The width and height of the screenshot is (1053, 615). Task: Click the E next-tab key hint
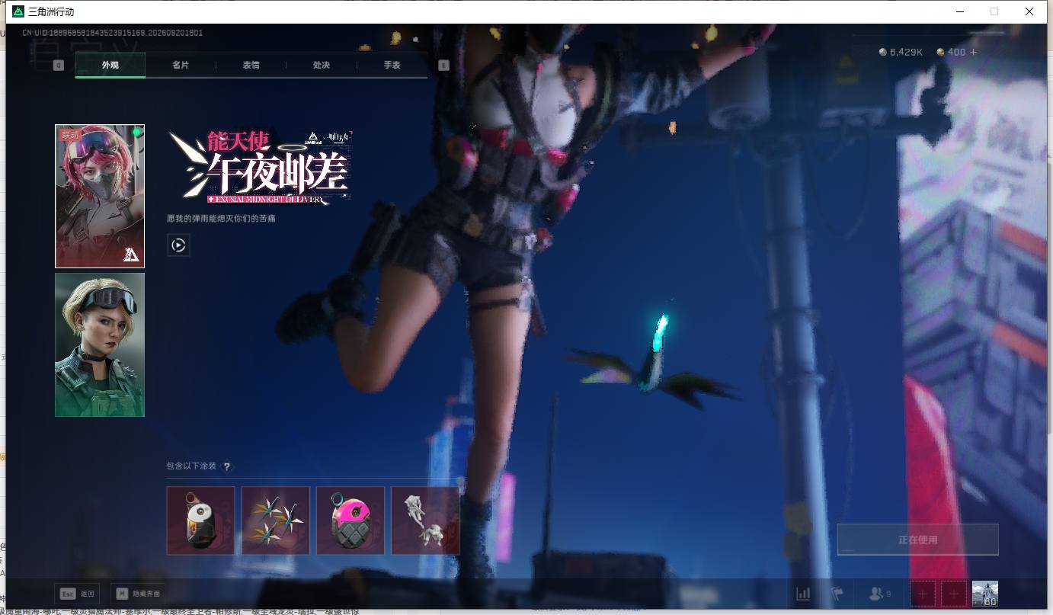(444, 66)
